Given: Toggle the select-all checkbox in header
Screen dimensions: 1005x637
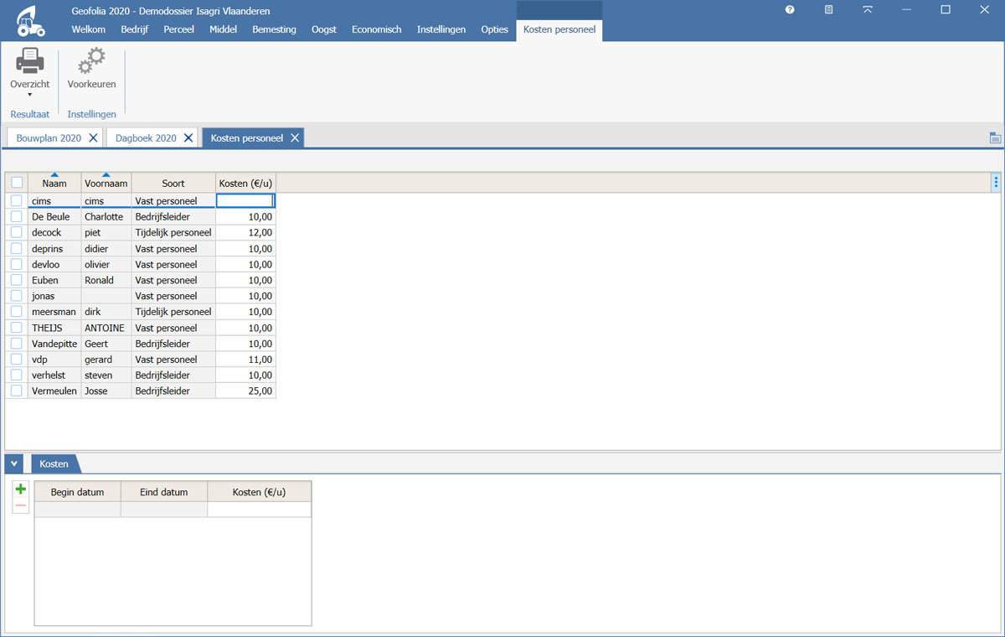Looking at the screenshot, I should click(x=17, y=183).
